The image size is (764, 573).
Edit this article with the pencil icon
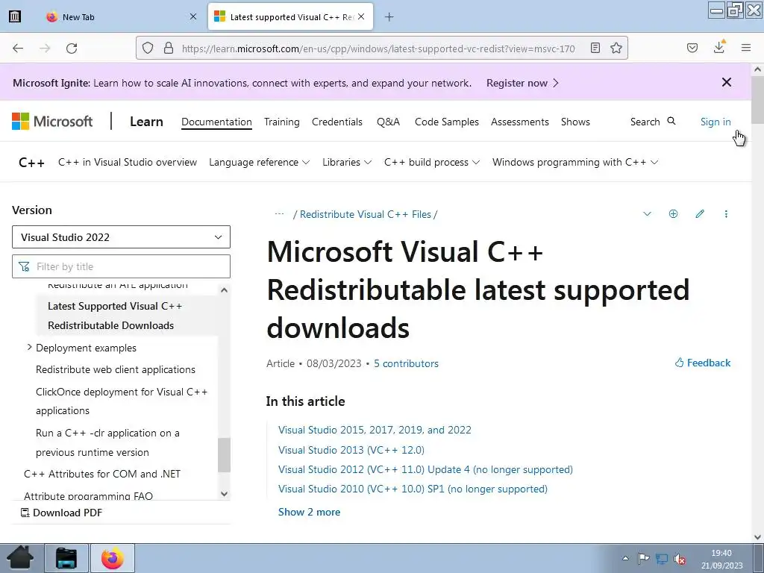click(700, 214)
